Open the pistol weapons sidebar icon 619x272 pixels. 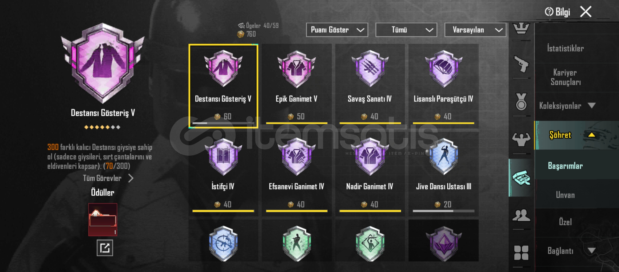[521, 64]
